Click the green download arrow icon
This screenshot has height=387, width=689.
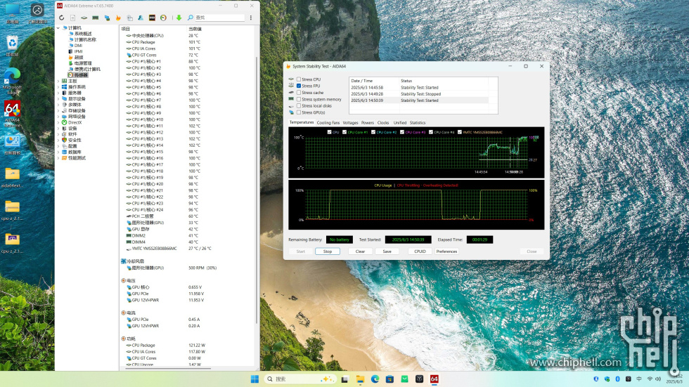tap(179, 18)
